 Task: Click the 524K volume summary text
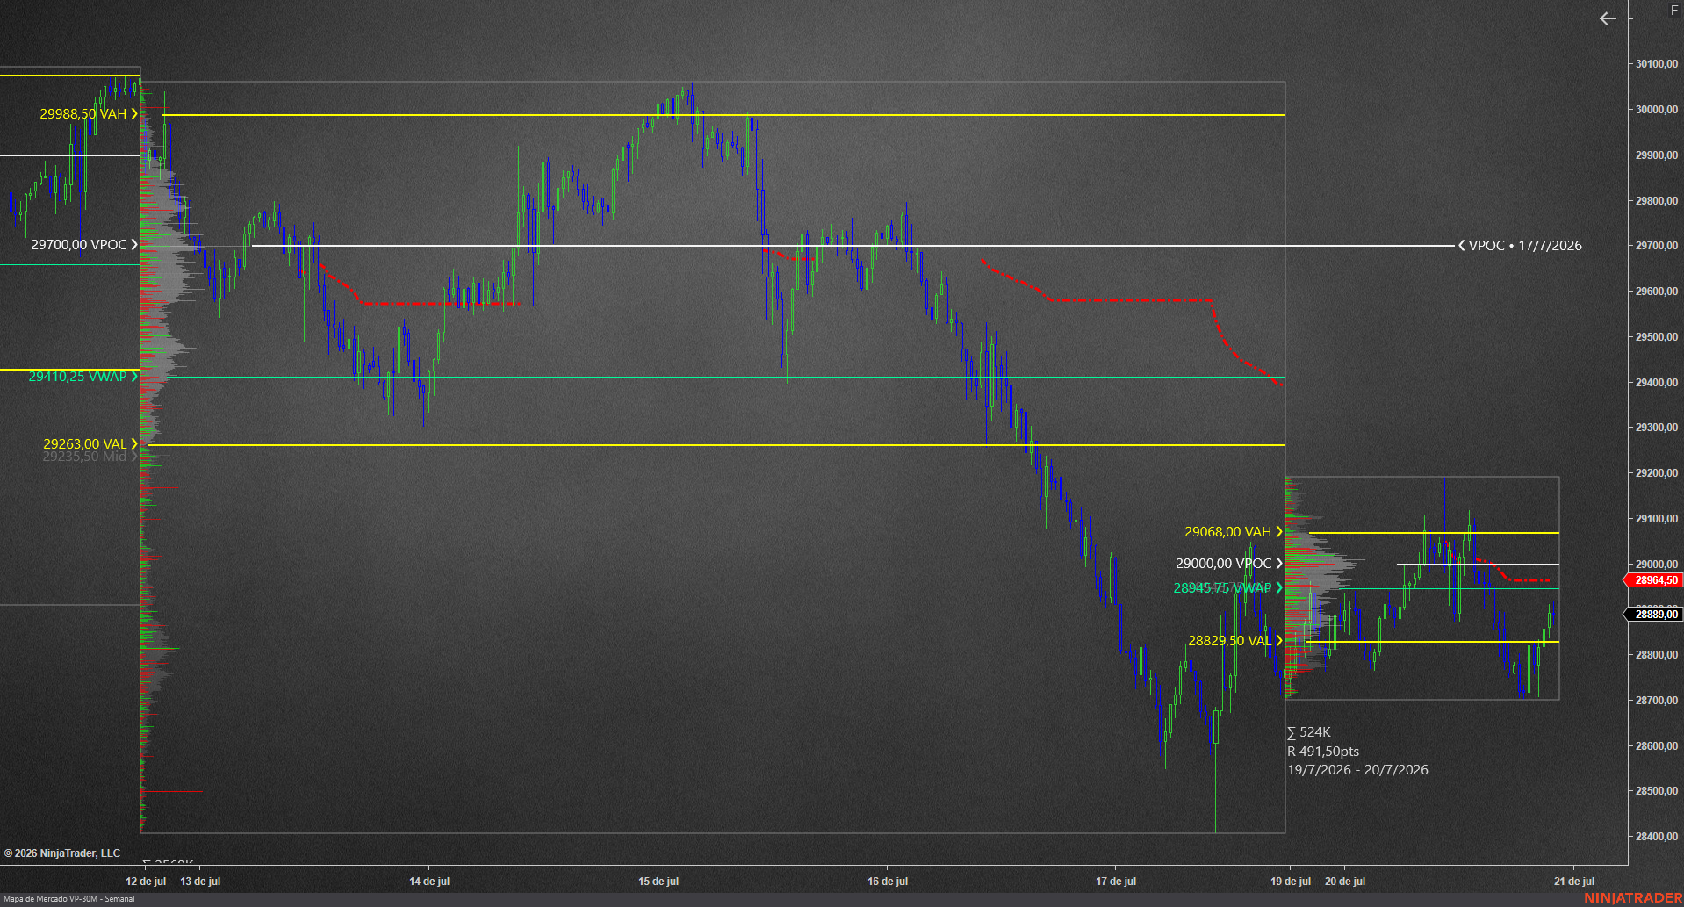[1309, 732]
